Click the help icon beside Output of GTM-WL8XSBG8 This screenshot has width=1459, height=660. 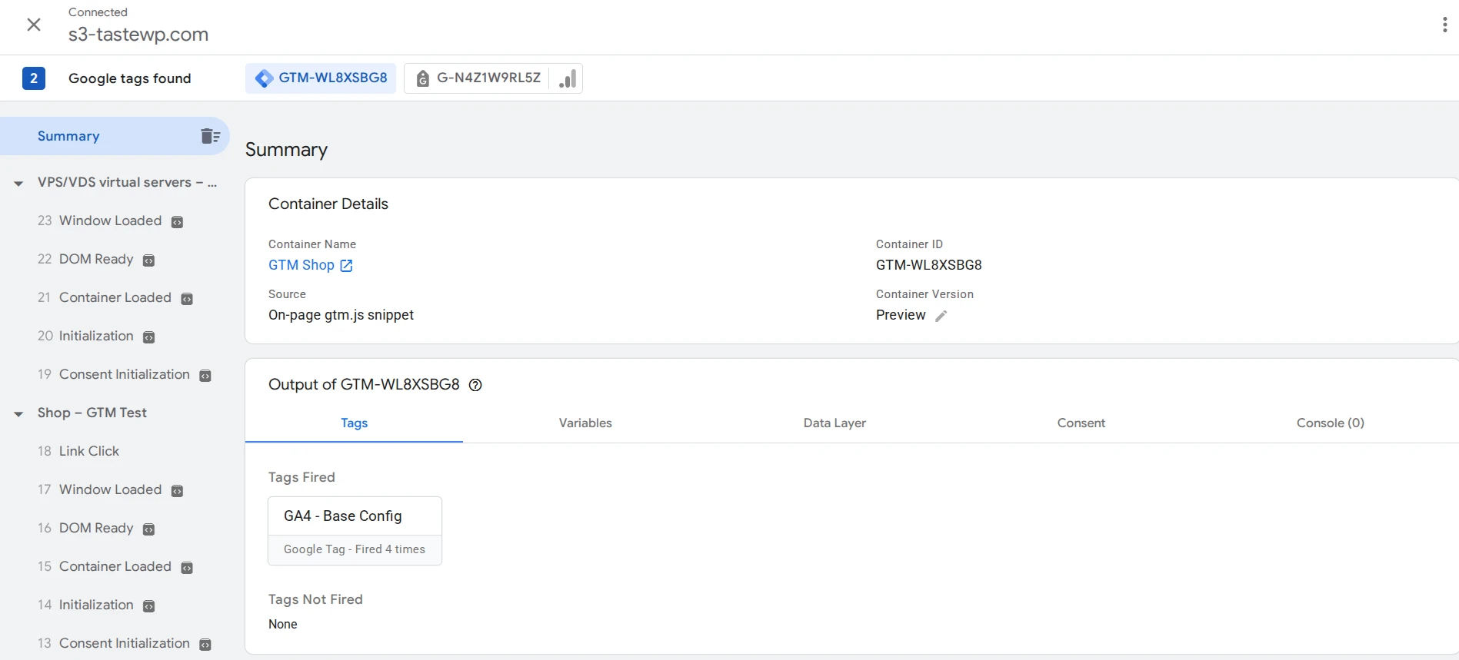pos(475,385)
